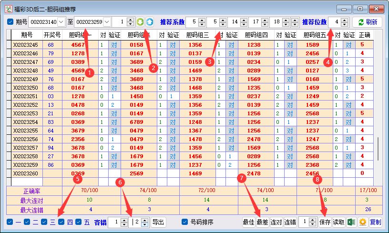Image resolution: width=389 pixels, height=233 pixels.
Task: Increase 推荐位数 value 4
Action: coord(344,20)
